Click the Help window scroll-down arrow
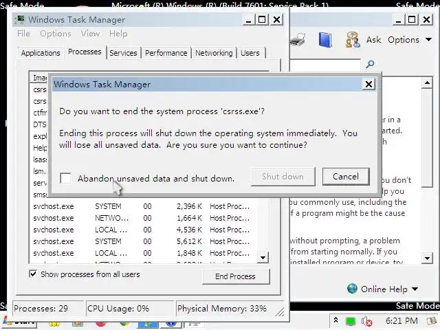Image resolution: width=440 pixels, height=330 pixels. [427, 258]
